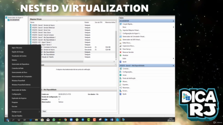This screenshot has width=223, height=125.
Task: Click the Ponto de Verificação icon
Action: point(121,78)
